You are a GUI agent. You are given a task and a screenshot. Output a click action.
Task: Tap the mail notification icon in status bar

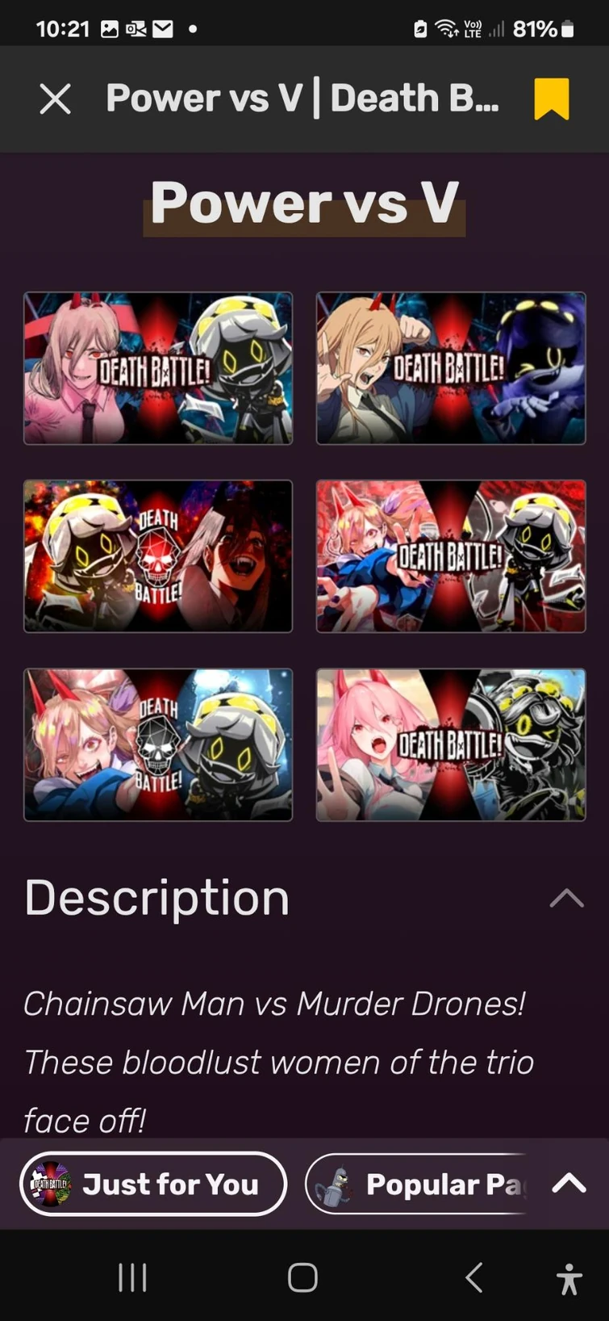163,29
